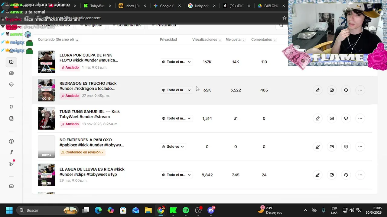Show hidden system tray icons
The height and width of the screenshot is (217, 387).
305,210
